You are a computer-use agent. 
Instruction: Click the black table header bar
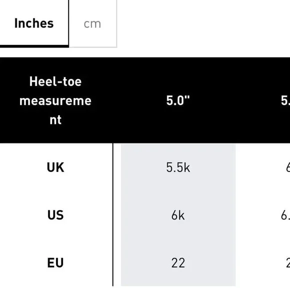tap(145, 100)
